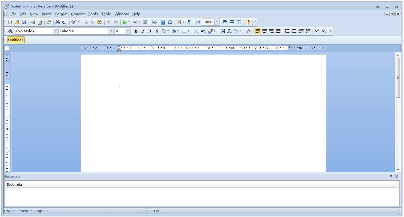Click the fx formula icon
The height and width of the screenshot is (217, 404).
249,31
